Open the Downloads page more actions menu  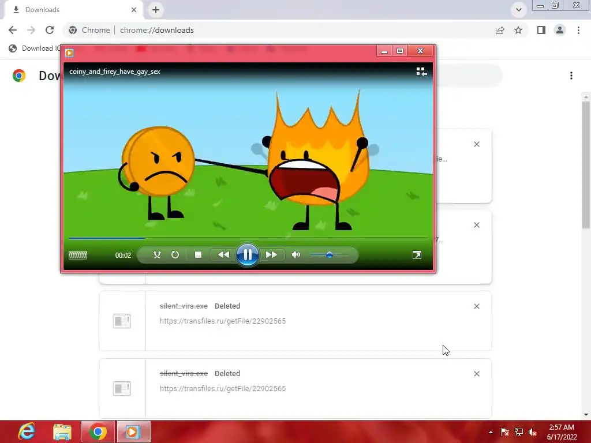571,76
